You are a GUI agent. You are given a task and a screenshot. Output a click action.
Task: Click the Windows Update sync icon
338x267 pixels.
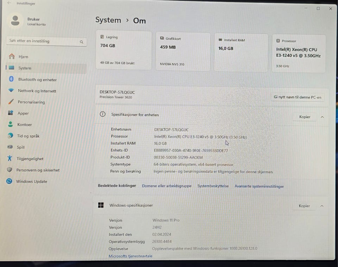[9, 181]
